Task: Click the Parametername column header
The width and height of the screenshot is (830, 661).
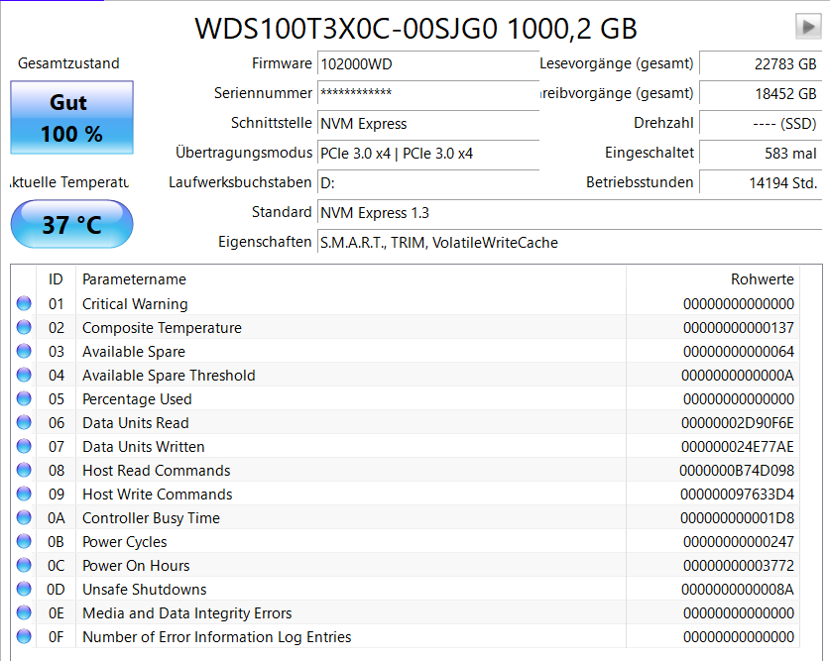Action: pyautogui.click(x=351, y=279)
